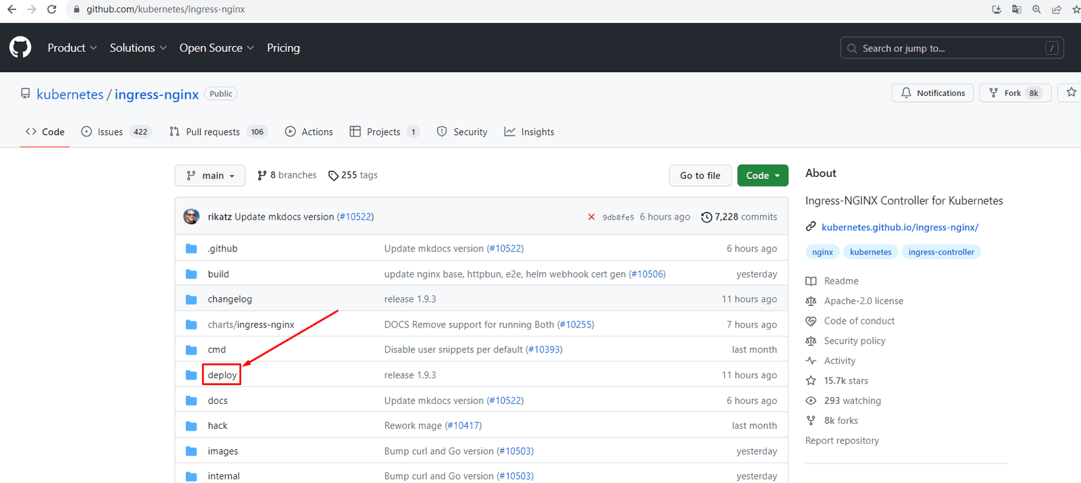Click rikatz avatar image

coord(191,216)
